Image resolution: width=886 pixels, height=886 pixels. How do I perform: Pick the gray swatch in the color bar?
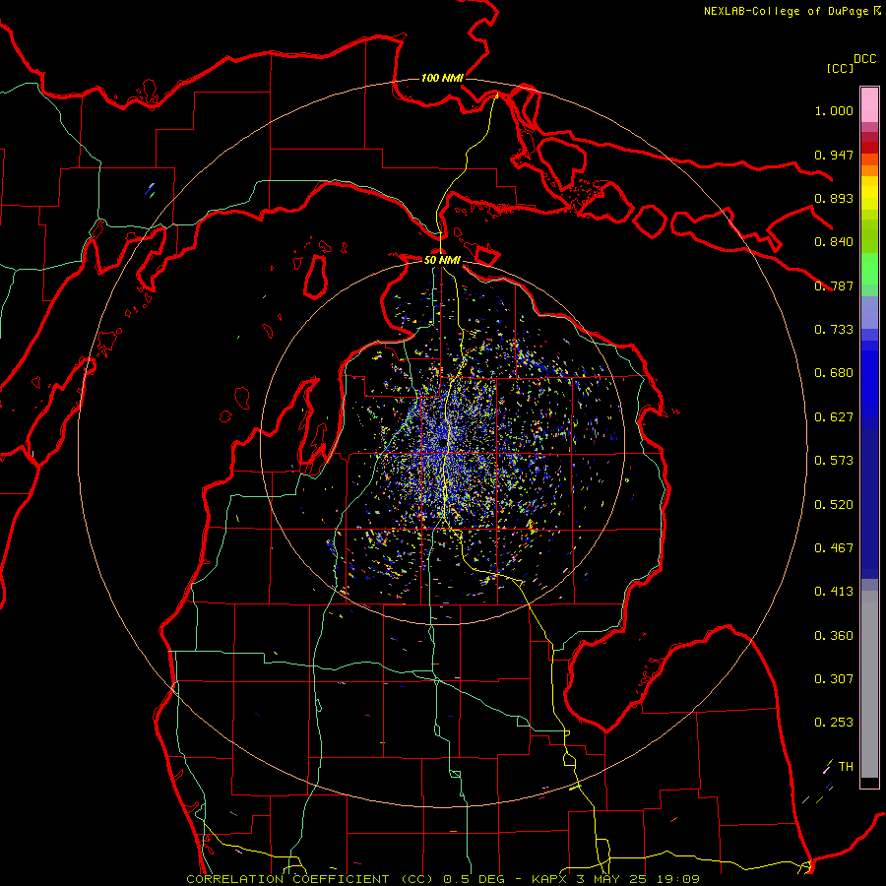pos(869,684)
